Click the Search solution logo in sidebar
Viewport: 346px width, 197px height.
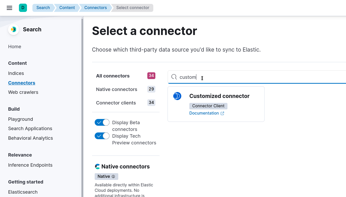(x=13, y=29)
